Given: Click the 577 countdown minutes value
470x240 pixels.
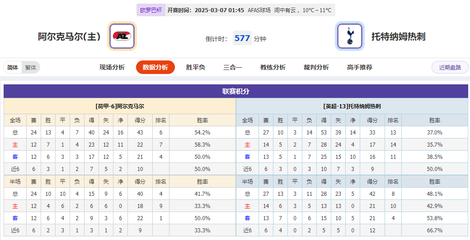Looking at the screenshot, I should [x=242, y=38].
